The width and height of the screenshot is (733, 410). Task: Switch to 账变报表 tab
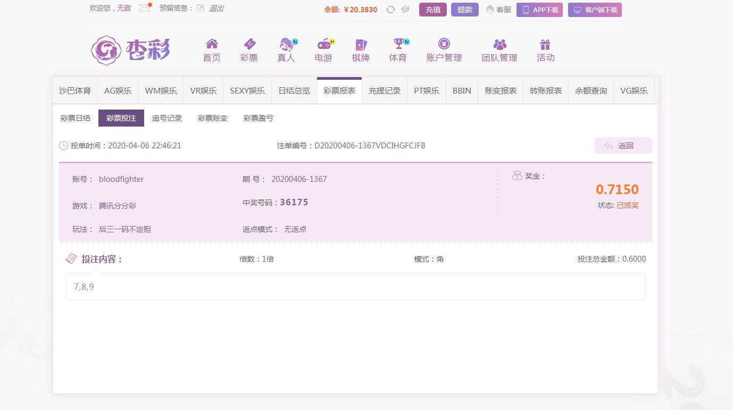pos(501,91)
